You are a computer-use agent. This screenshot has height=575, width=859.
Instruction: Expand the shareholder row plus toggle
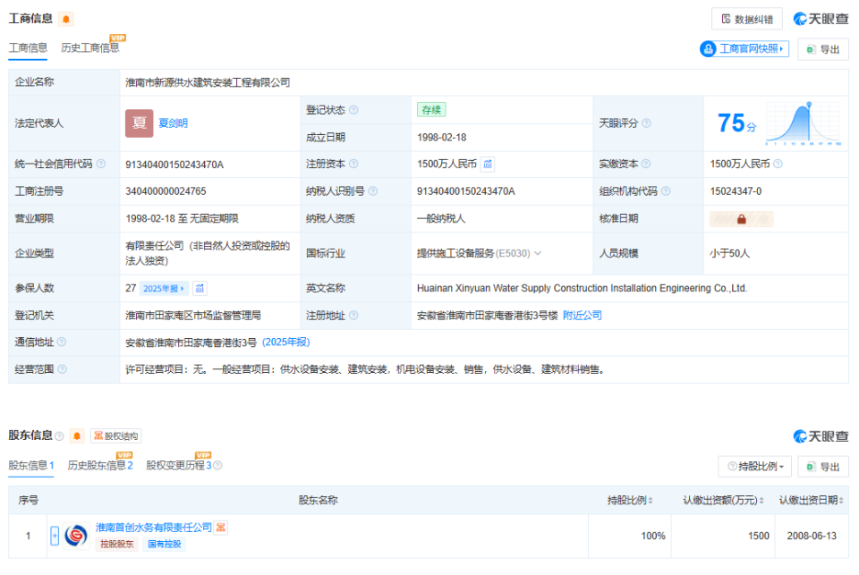click(x=55, y=536)
